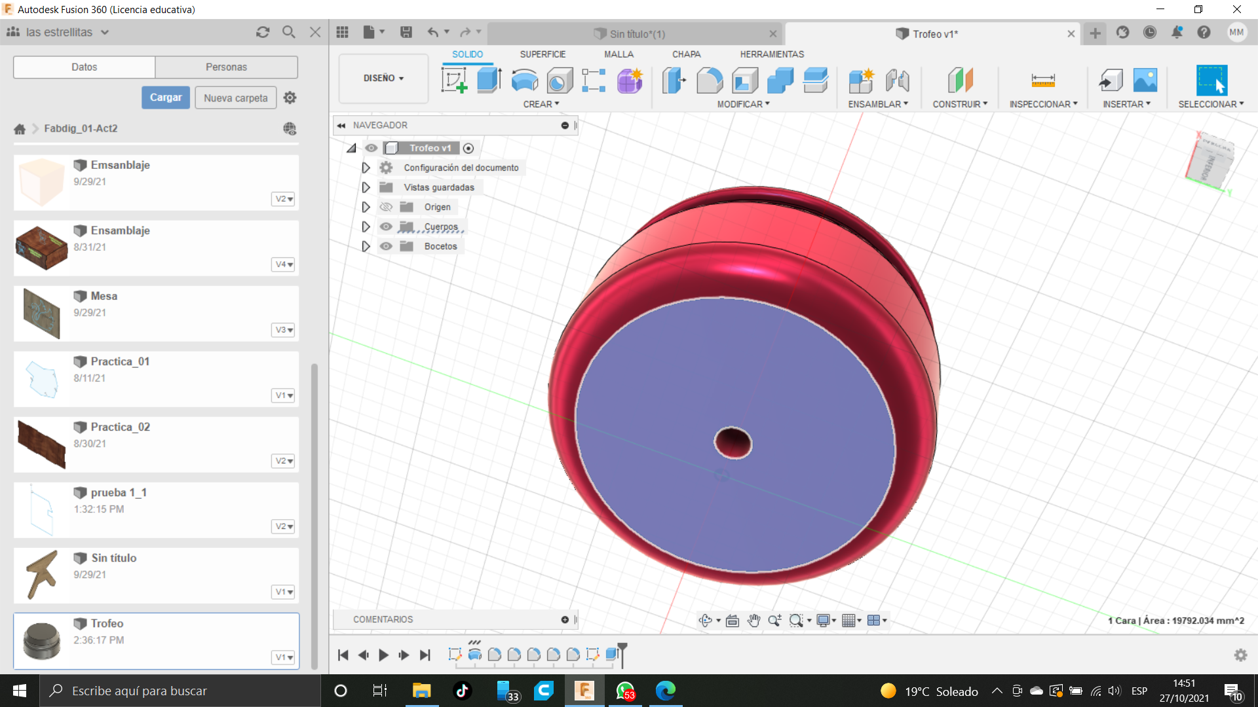The image size is (1258, 707).
Task: Select the Joint tool
Action: 897,81
